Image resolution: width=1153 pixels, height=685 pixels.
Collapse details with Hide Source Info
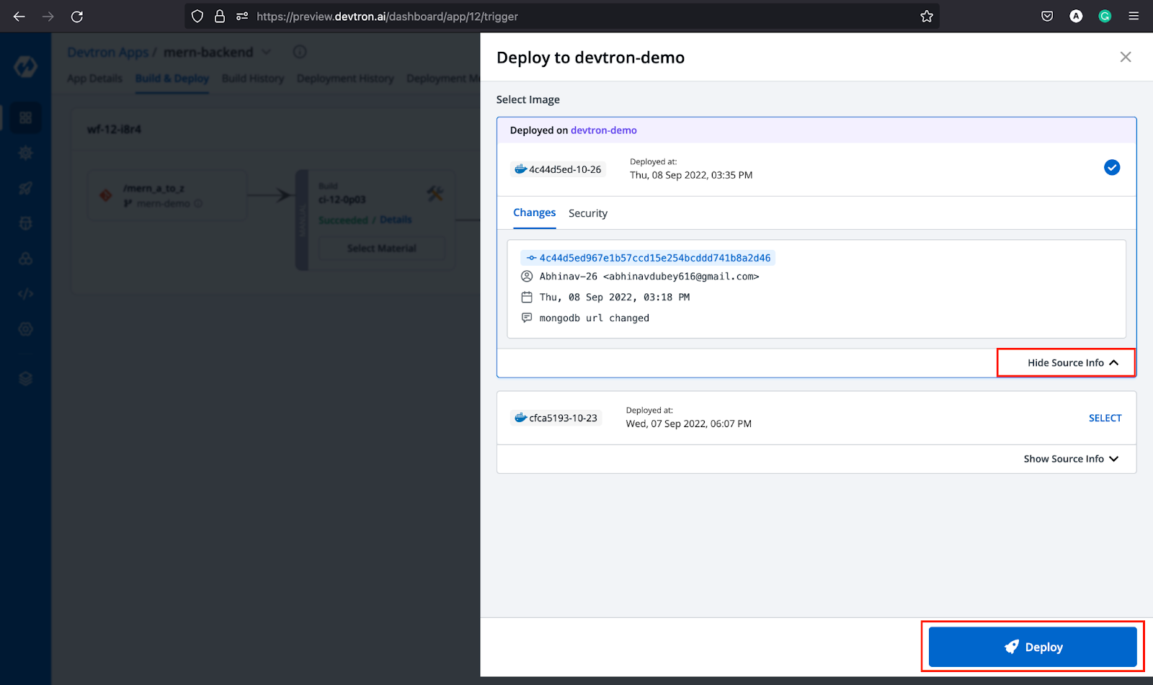tap(1072, 363)
